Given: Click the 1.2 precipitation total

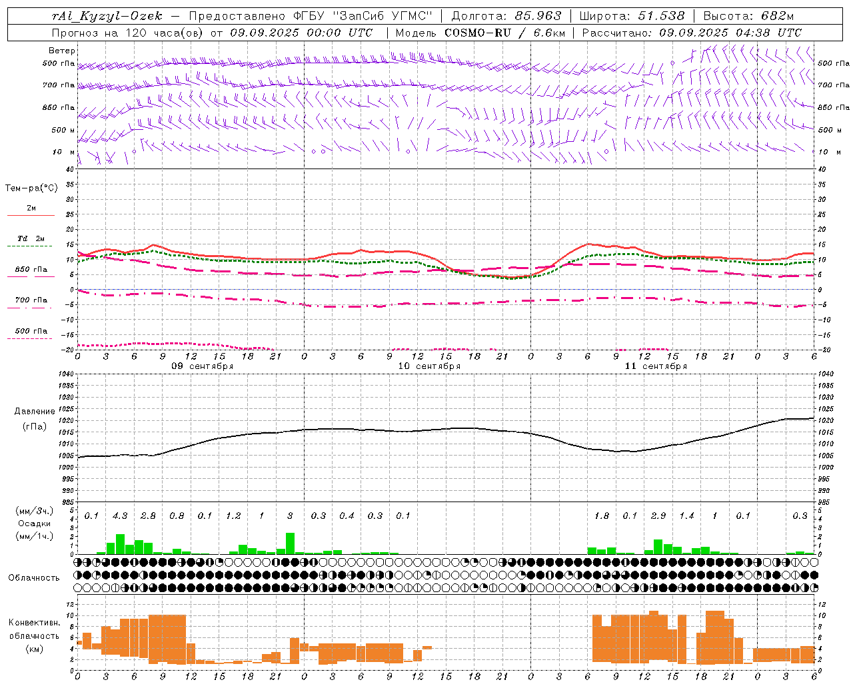Looking at the screenshot, I should [233, 515].
